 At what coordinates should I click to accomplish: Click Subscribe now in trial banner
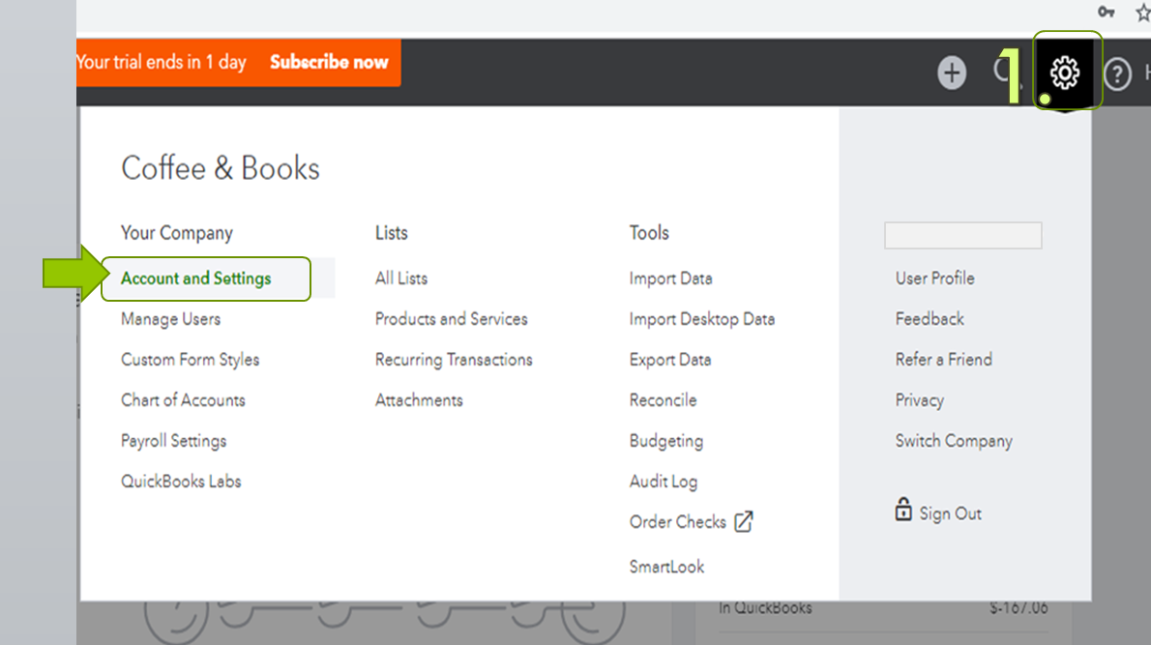coord(329,62)
